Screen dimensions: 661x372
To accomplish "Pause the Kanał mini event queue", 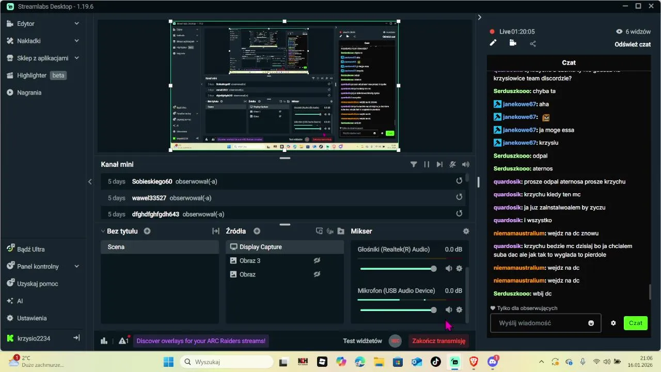I will click(x=427, y=164).
